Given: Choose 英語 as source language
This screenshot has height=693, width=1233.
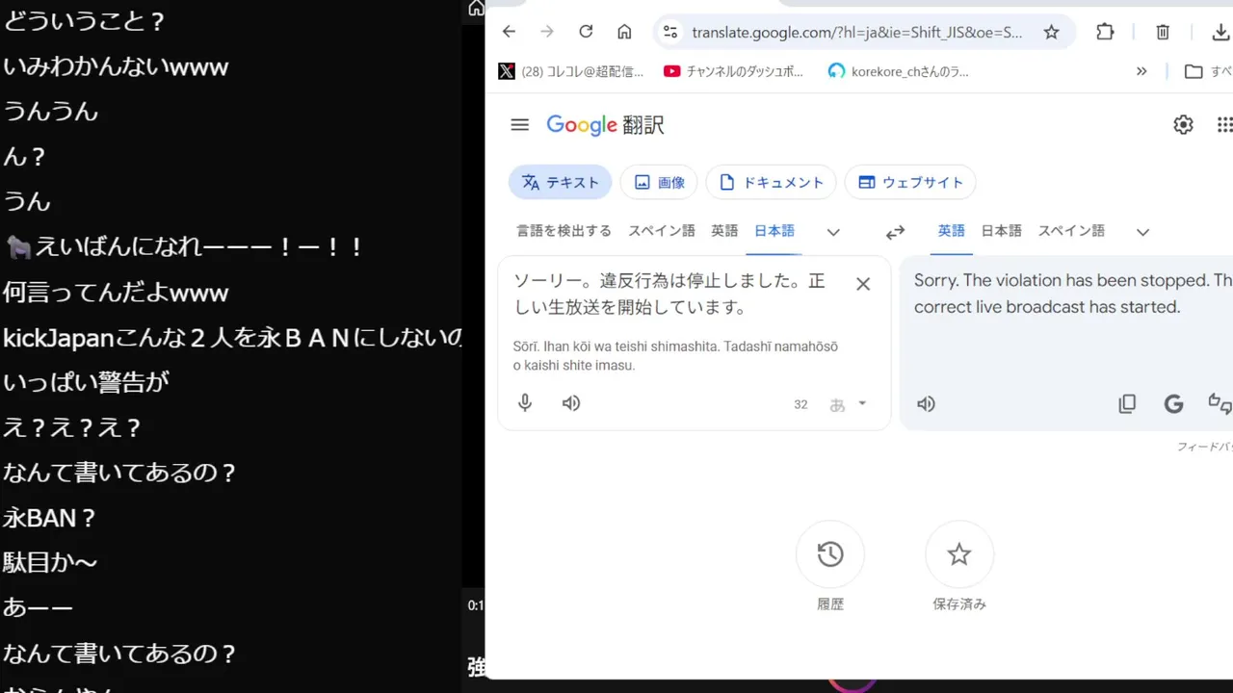Looking at the screenshot, I should tap(724, 231).
